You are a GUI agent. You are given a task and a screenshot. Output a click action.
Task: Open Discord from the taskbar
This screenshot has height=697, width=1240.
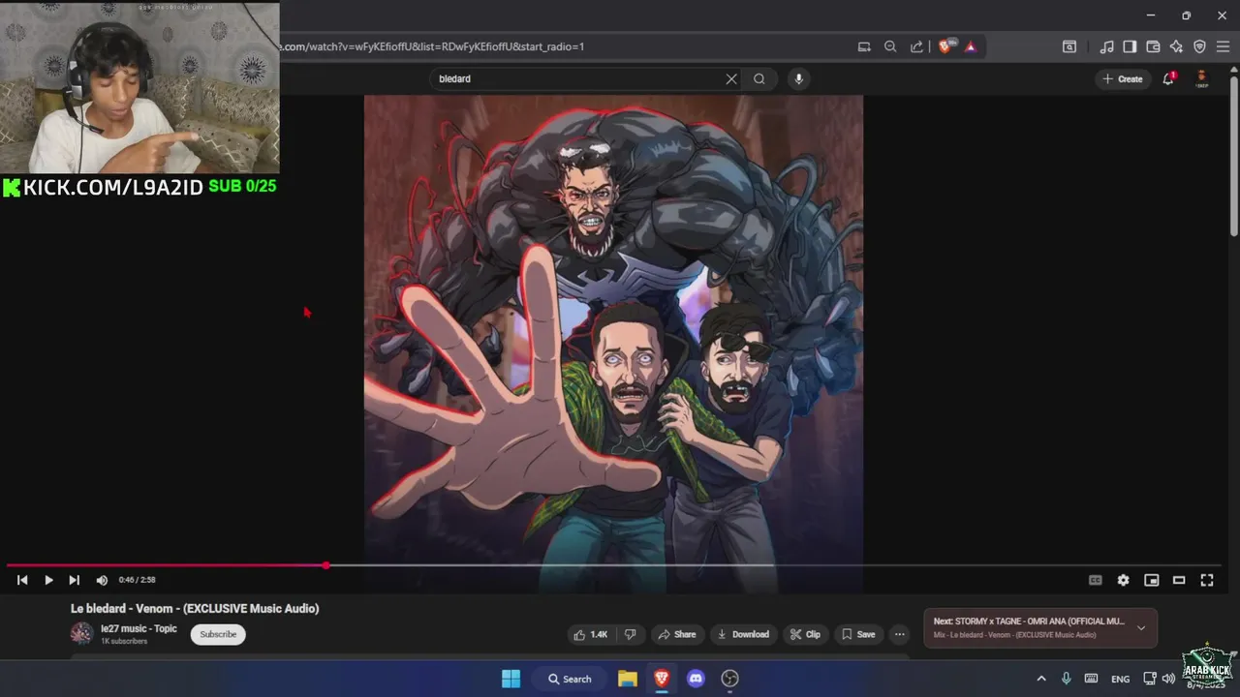click(x=696, y=679)
